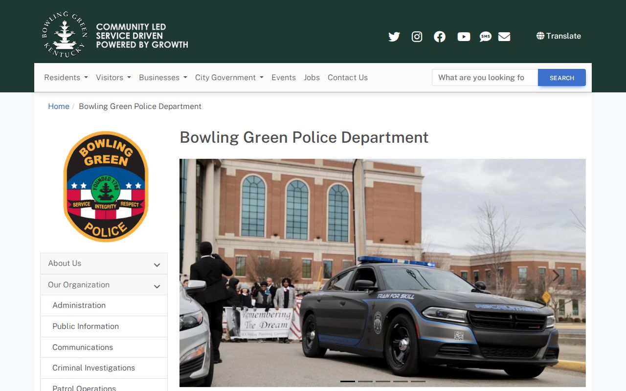
Task: Click the police car carousel photo
Action: click(382, 273)
